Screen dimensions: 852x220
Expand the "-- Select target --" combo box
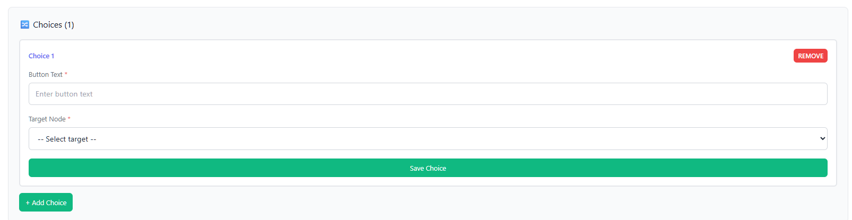point(428,138)
